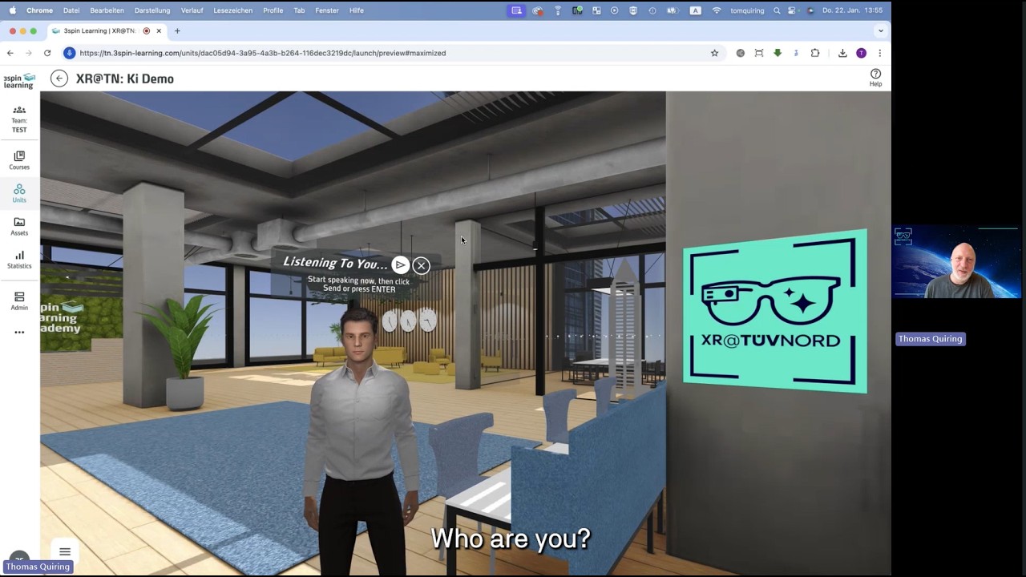Open the Lesezeichen menu
The height and width of the screenshot is (577, 1026).
coord(233,10)
